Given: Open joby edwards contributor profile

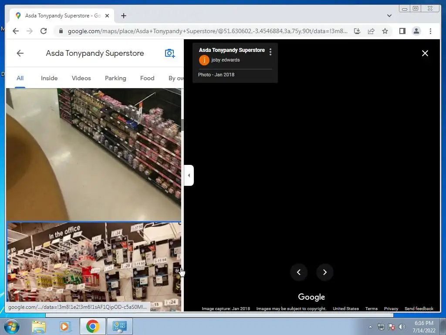Looking at the screenshot, I should click(x=225, y=60).
